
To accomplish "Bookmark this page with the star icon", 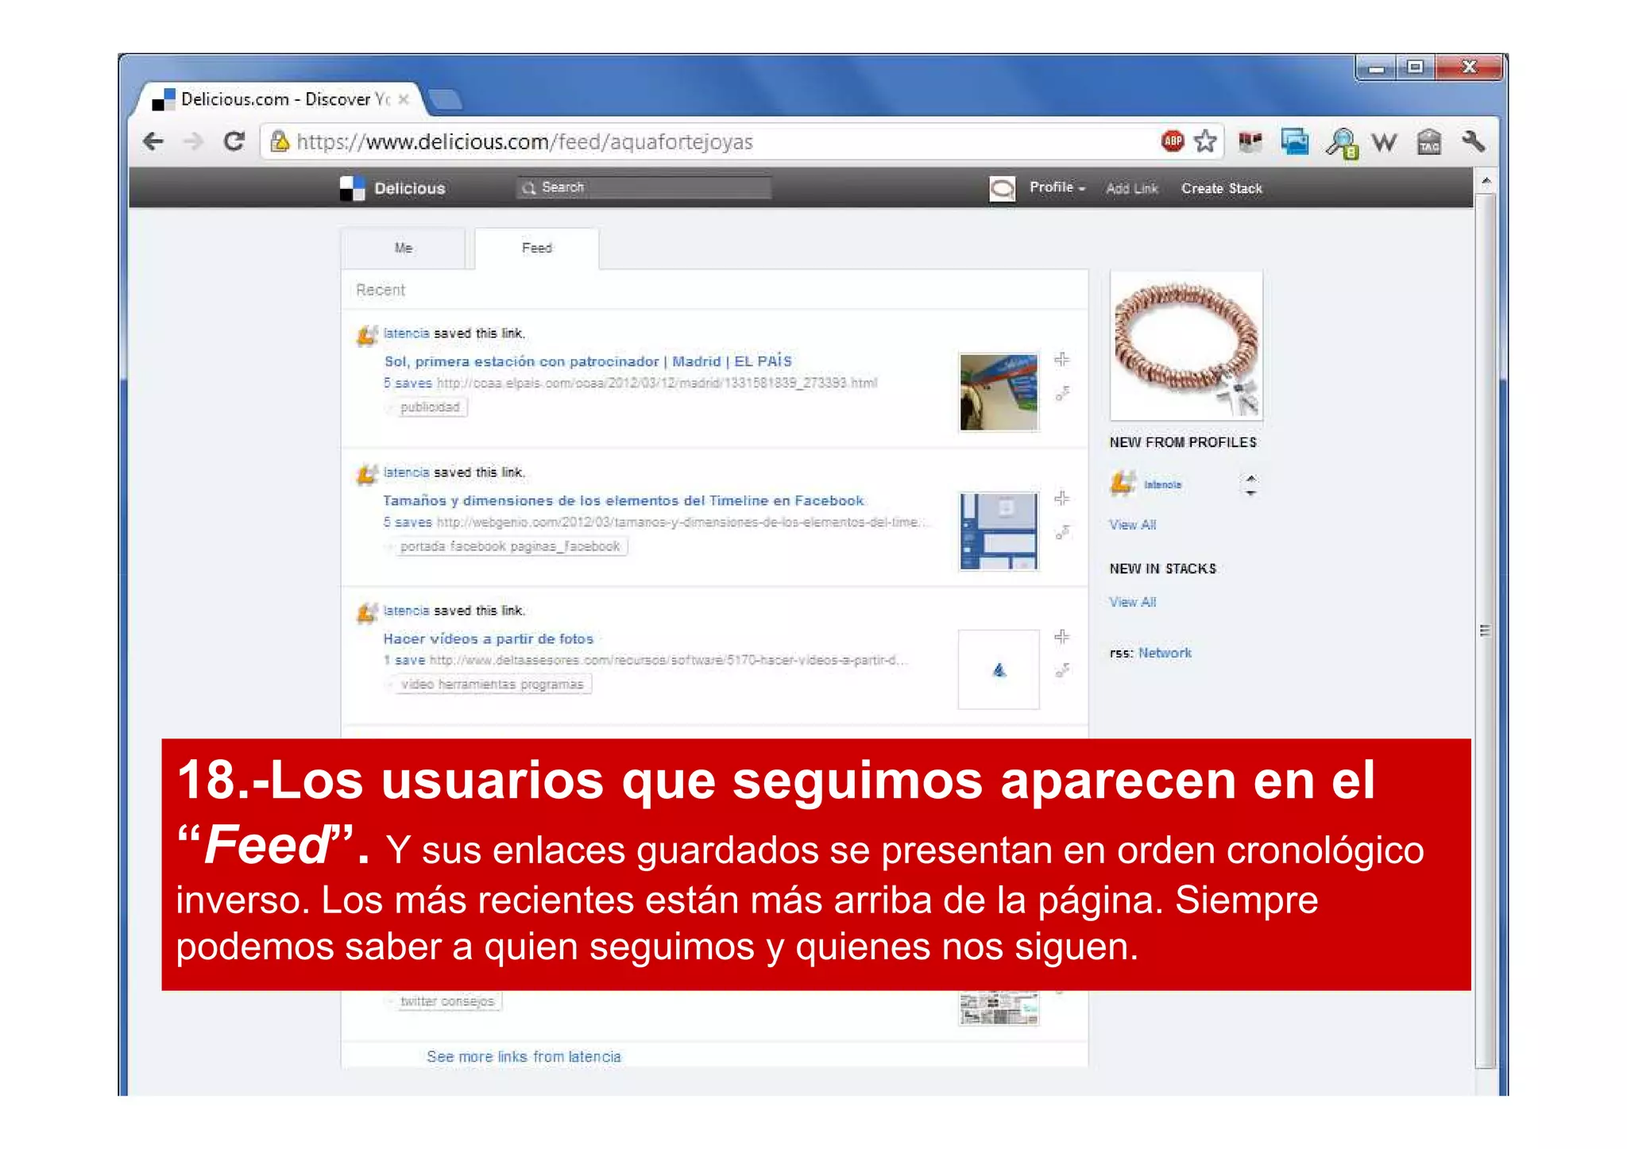I will [x=1205, y=141].
